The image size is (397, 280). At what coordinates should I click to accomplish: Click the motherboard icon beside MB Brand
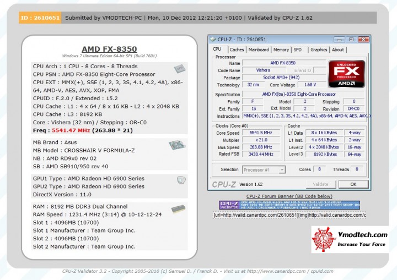point(177,145)
